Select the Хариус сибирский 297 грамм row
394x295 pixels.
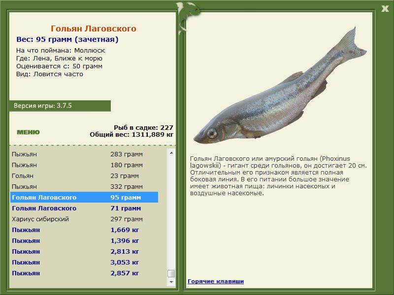pyautogui.click(x=84, y=219)
